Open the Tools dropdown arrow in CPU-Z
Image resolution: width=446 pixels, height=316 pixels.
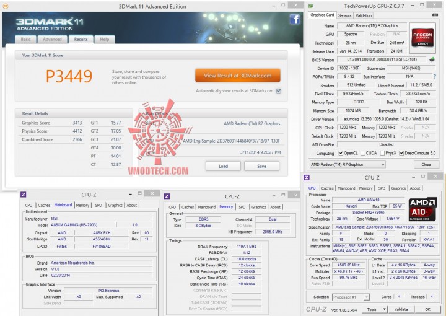pyautogui.click(x=384, y=309)
